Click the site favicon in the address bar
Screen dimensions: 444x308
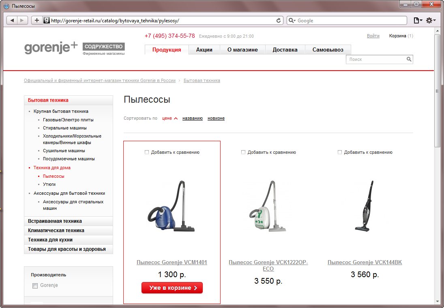pyautogui.click(x=47, y=20)
